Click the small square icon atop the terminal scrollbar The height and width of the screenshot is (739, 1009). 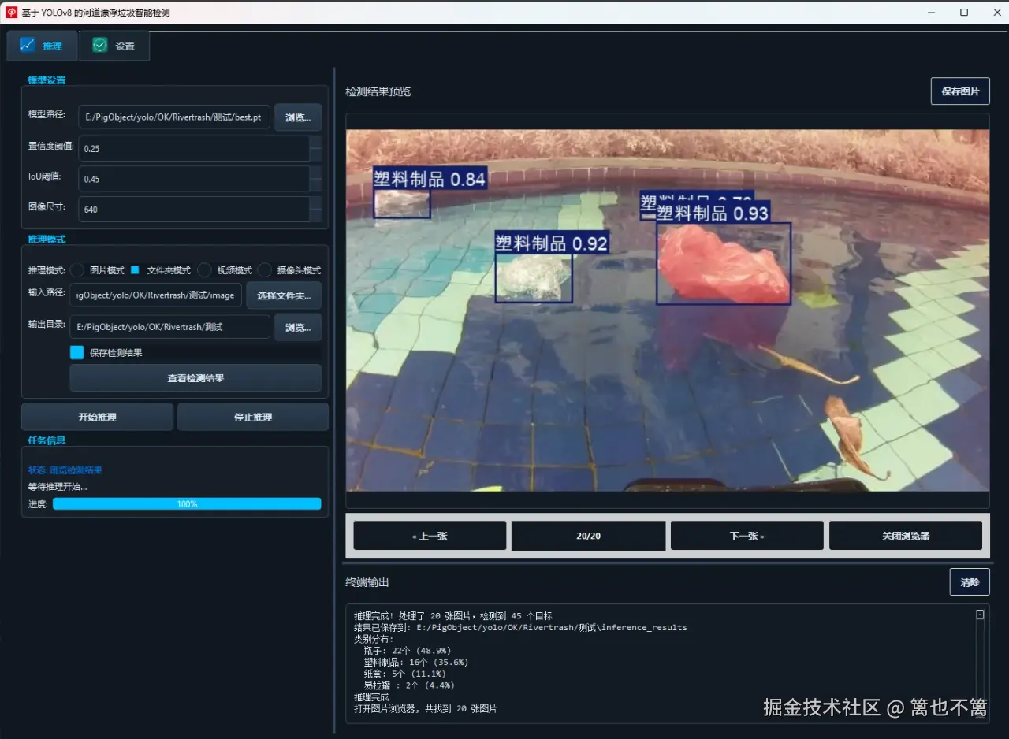click(x=980, y=615)
